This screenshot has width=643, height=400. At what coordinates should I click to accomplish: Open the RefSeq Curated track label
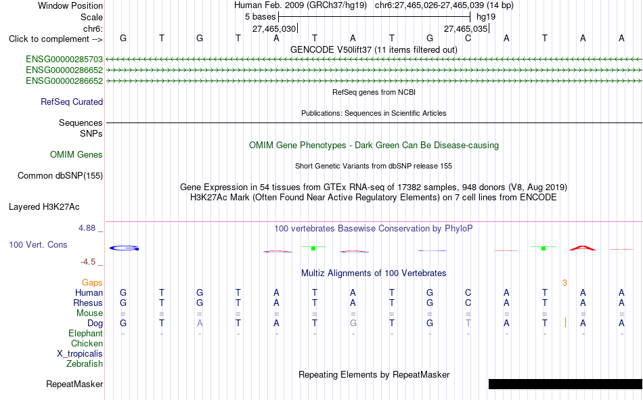pyautogui.click(x=72, y=102)
